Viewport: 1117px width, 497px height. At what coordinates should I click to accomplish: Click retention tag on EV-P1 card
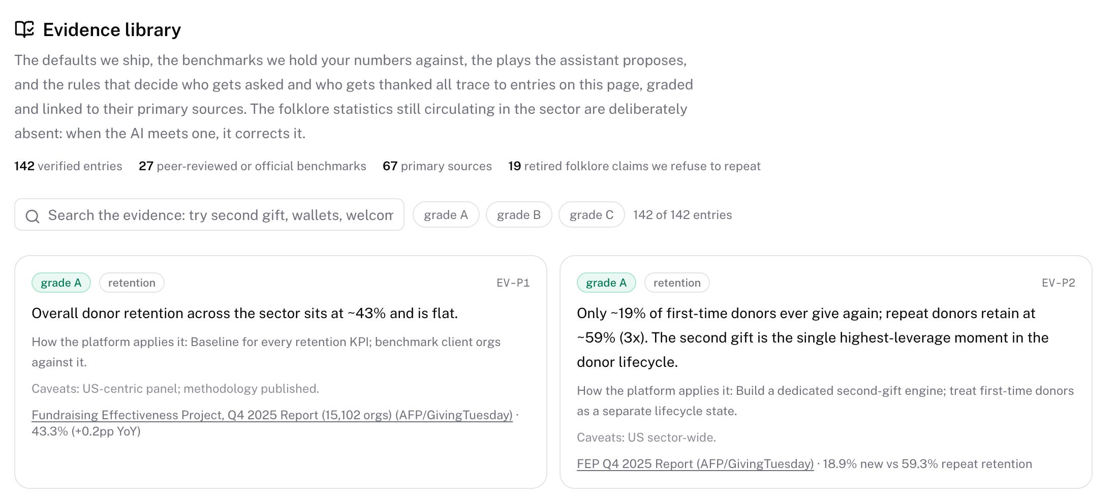tap(132, 283)
